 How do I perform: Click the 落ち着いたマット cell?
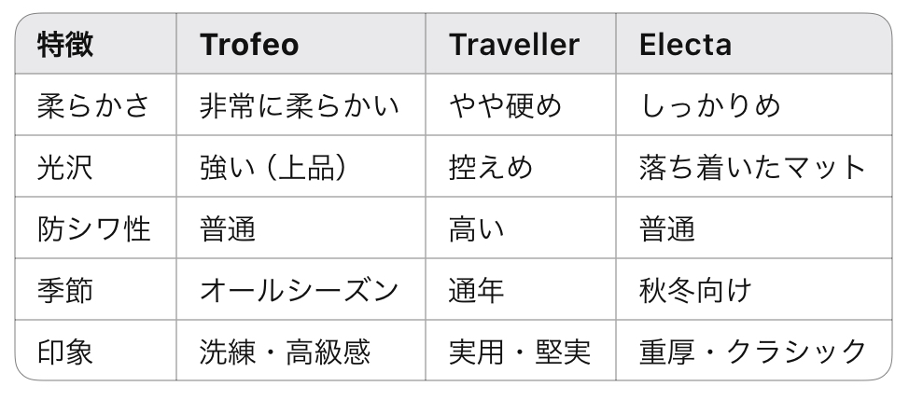click(752, 168)
